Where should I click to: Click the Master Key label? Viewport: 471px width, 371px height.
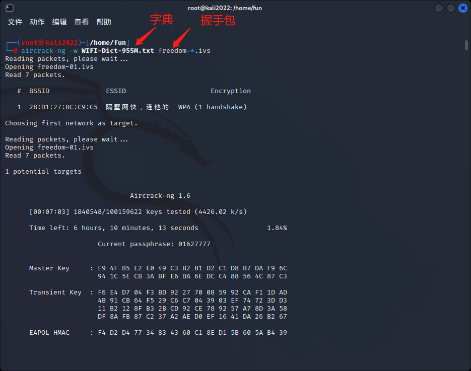coord(49,268)
